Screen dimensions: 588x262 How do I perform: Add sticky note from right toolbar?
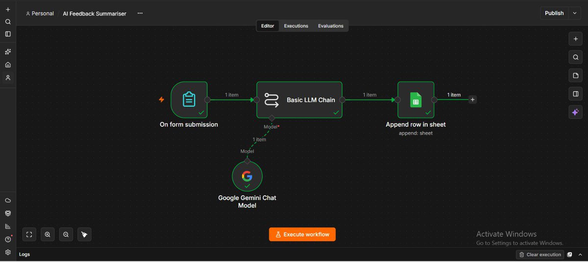pyautogui.click(x=576, y=76)
